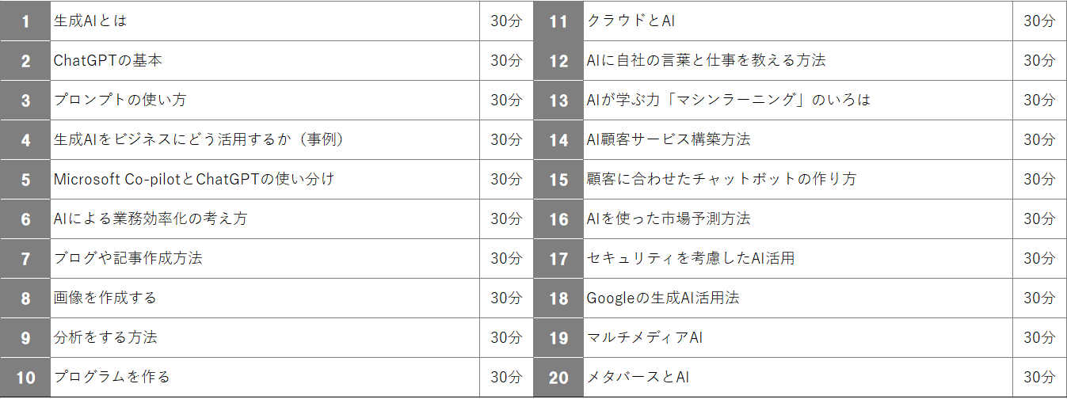Image resolution: width=1067 pixels, height=399 pixels.
Task: Click the "プロンプトの使い方" lesson cell
Action: 120,101
